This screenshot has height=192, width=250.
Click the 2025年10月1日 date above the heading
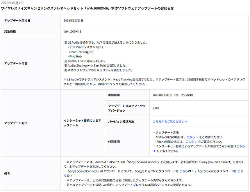(x=12, y=3)
